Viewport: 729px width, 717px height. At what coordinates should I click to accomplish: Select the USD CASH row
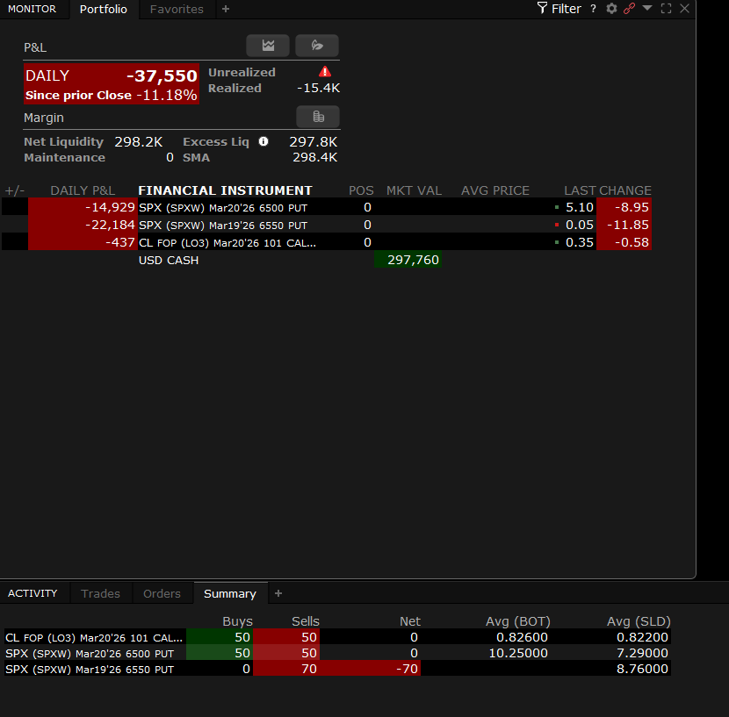327,260
